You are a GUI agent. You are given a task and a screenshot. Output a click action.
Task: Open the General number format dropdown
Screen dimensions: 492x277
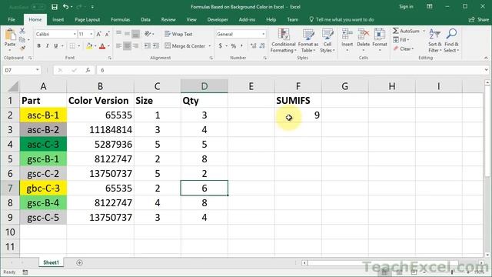[x=263, y=34]
